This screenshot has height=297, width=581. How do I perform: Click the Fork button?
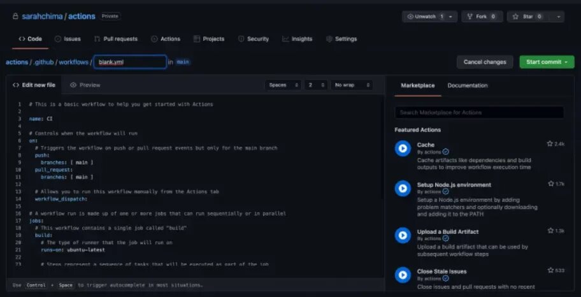[482, 17]
